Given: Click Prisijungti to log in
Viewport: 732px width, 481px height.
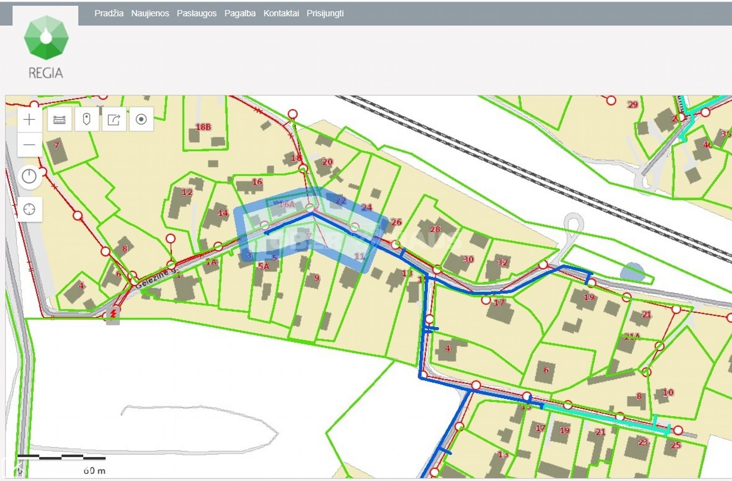Looking at the screenshot, I should (325, 13).
